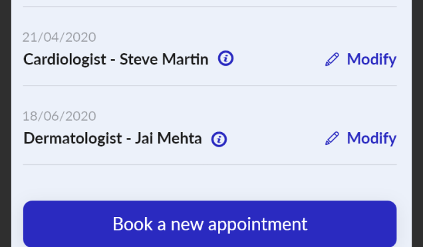Viewport: 423px width, 247px height.
Task: Click pencil icon for Dermatologist appointment
Action: coord(332,138)
